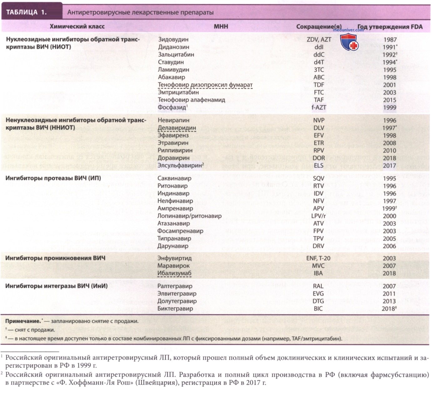Screen dimensions: 432x393
Task: Click the "ТАБЛИЦА 1." title label
Action: [x=27, y=12]
